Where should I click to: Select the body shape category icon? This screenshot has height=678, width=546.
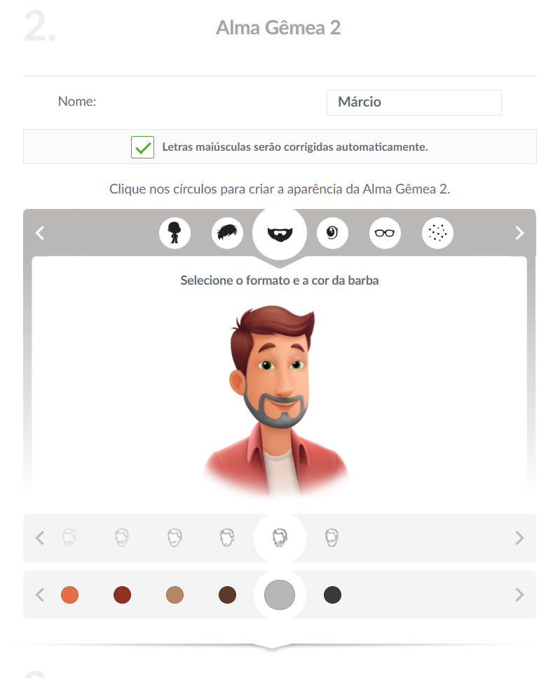pos(175,233)
